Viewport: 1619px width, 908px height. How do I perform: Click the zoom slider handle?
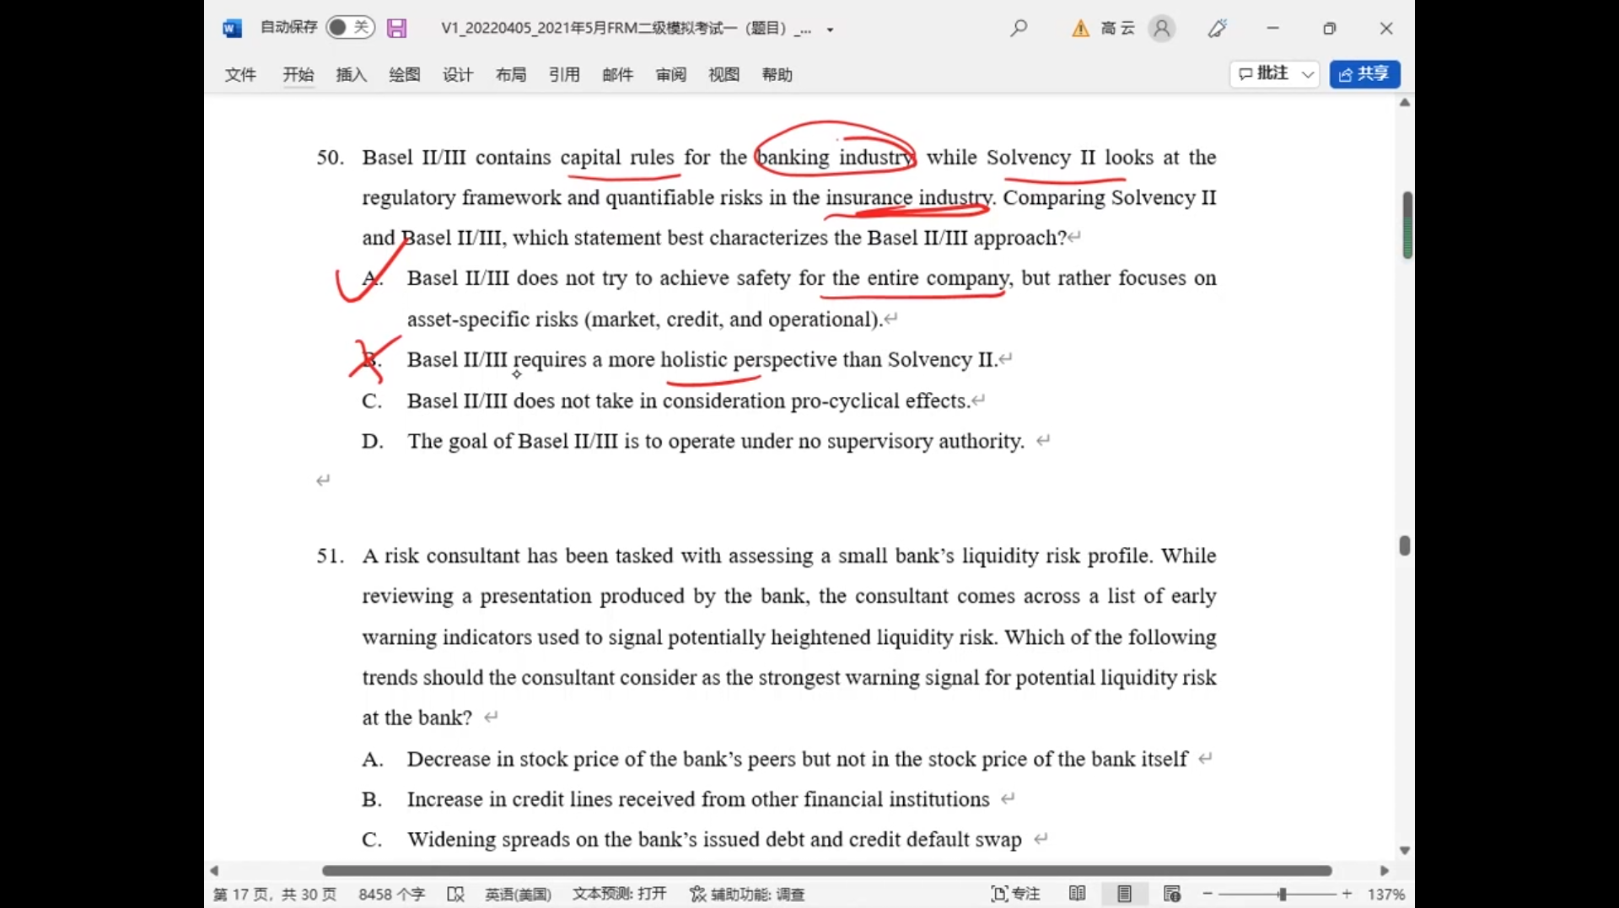pyautogui.click(x=1282, y=894)
